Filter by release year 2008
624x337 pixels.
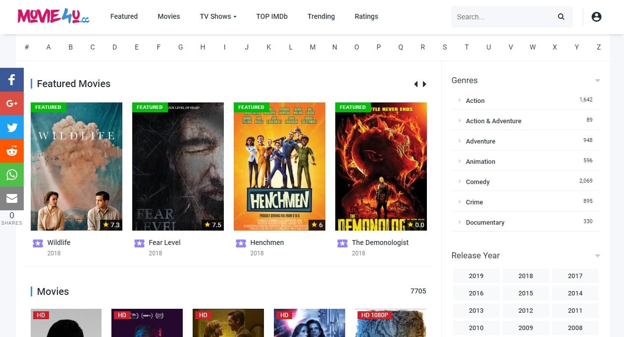point(575,328)
